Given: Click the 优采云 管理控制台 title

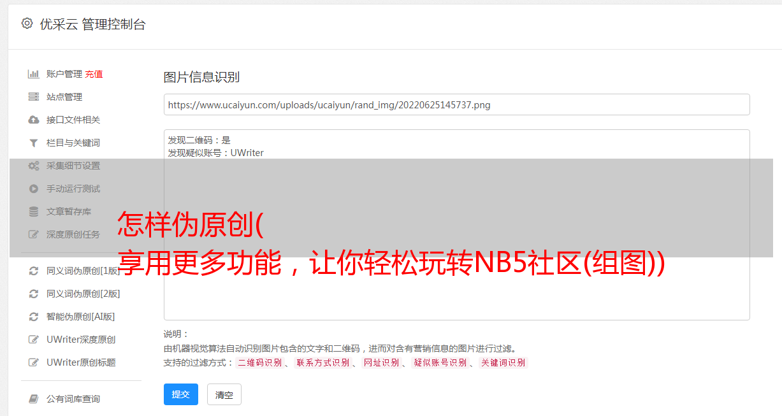Looking at the screenshot, I should tap(92, 24).
